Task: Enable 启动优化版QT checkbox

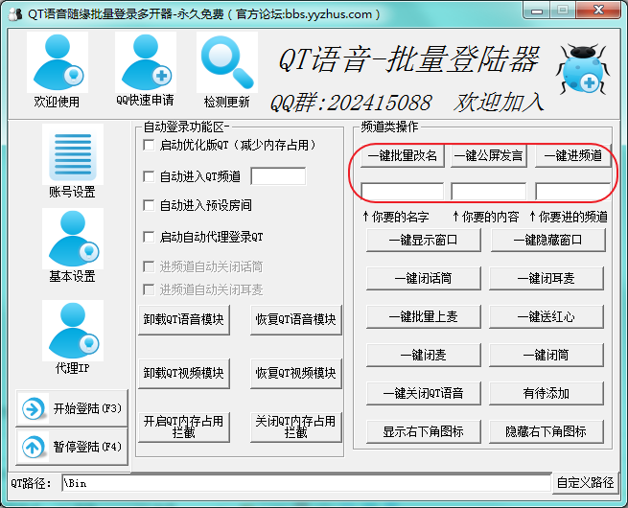Action: (149, 145)
